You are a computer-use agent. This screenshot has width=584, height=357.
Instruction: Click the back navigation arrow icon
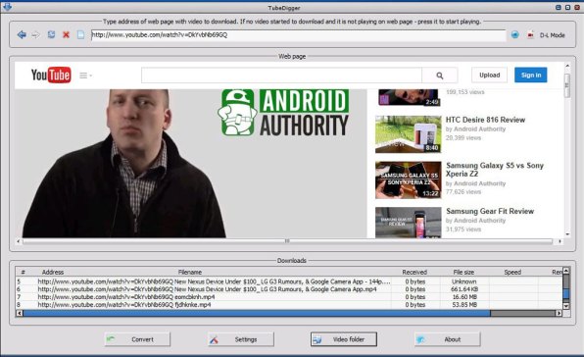[x=22, y=35]
